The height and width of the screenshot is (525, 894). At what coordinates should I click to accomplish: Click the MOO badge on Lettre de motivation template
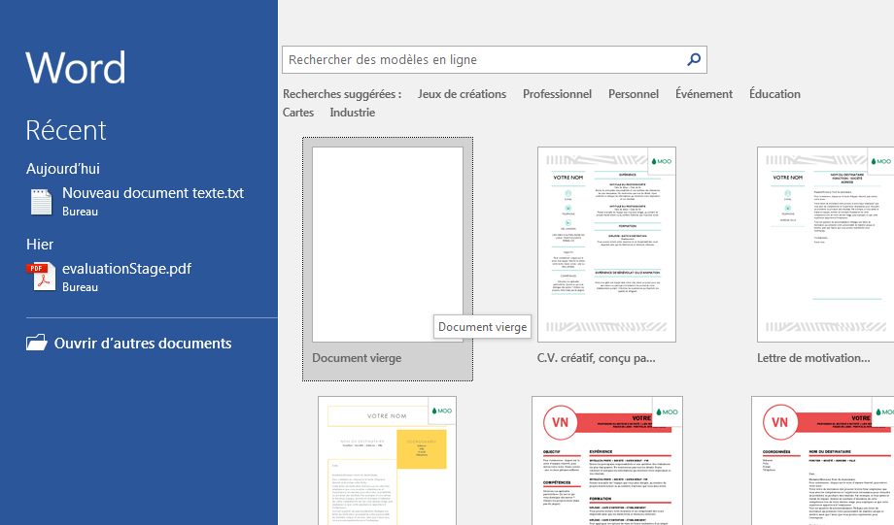point(881,161)
